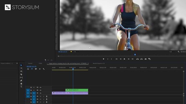The image size is (186, 104).
Task: Click Mark In bracket button
Action: click(108, 59)
